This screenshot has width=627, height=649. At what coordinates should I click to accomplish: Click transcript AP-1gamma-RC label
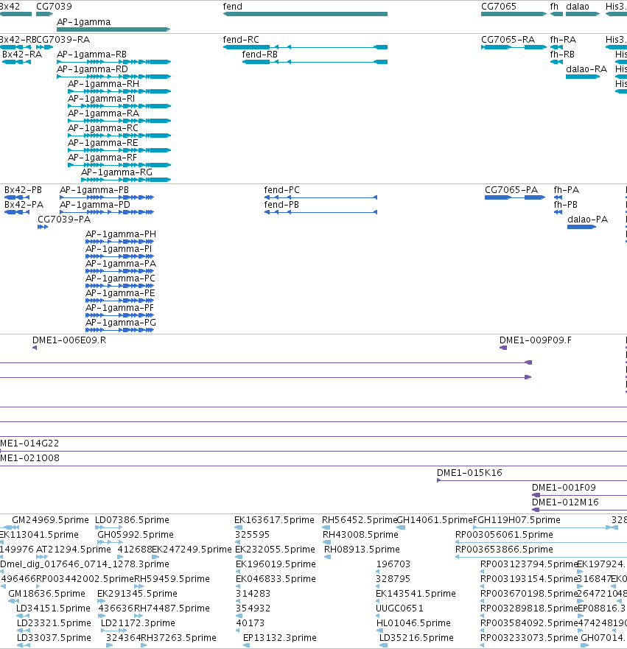coord(103,128)
